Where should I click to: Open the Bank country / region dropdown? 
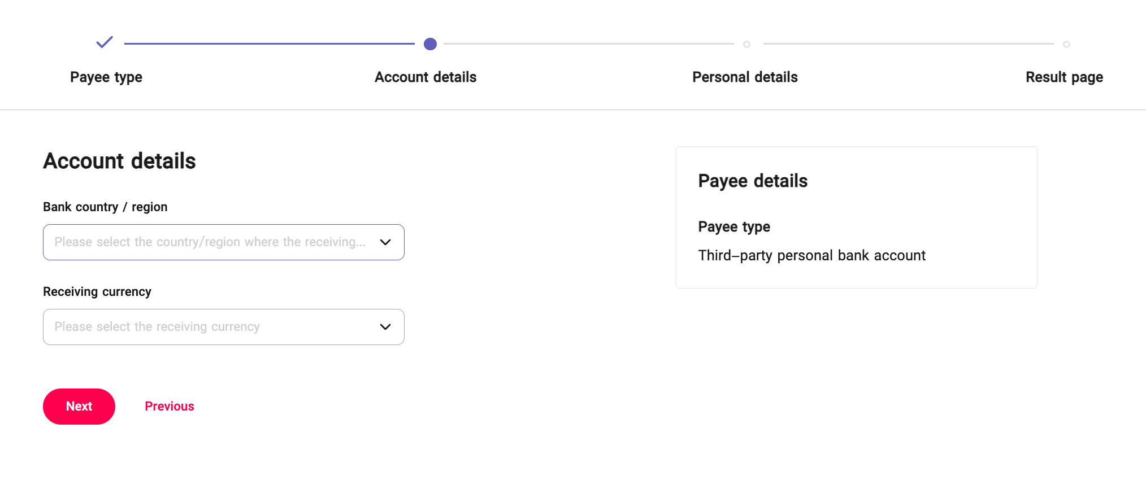pos(210,242)
